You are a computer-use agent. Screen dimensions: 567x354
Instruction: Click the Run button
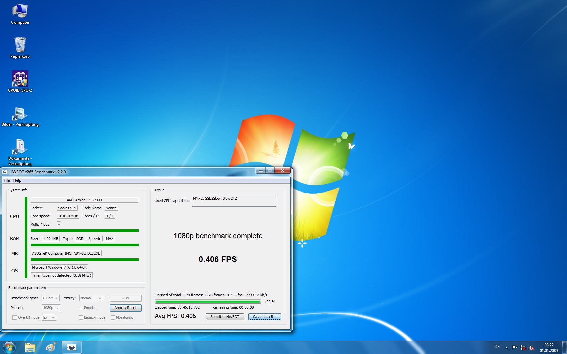pyautogui.click(x=126, y=298)
